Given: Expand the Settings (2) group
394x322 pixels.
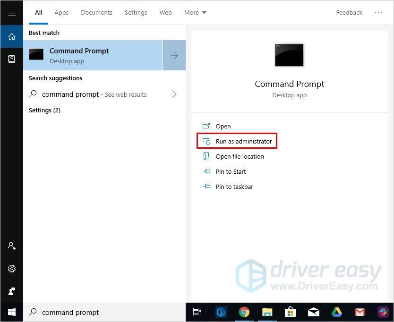Looking at the screenshot, I should (44, 110).
